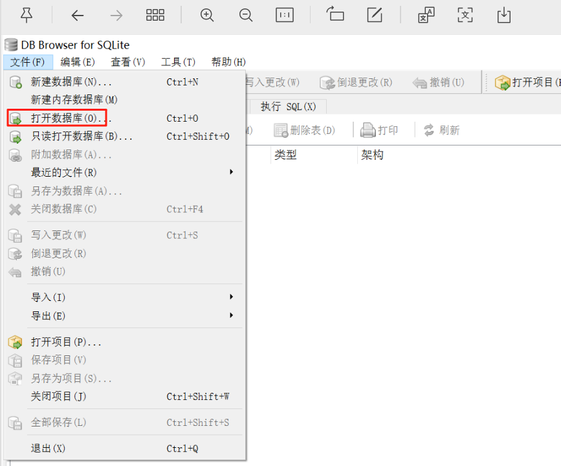Open the 查看(V) menu
561x466 pixels.
pyautogui.click(x=128, y=62)
